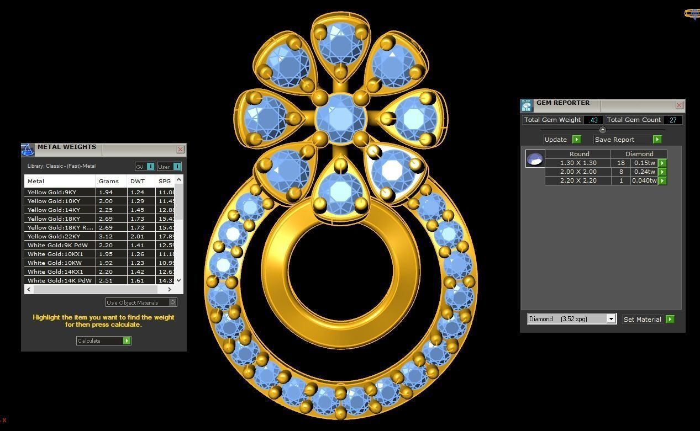Click the Update button in Gem Reporter
Viewport: 700px width, 431px height.
click(x=562, y=140)
